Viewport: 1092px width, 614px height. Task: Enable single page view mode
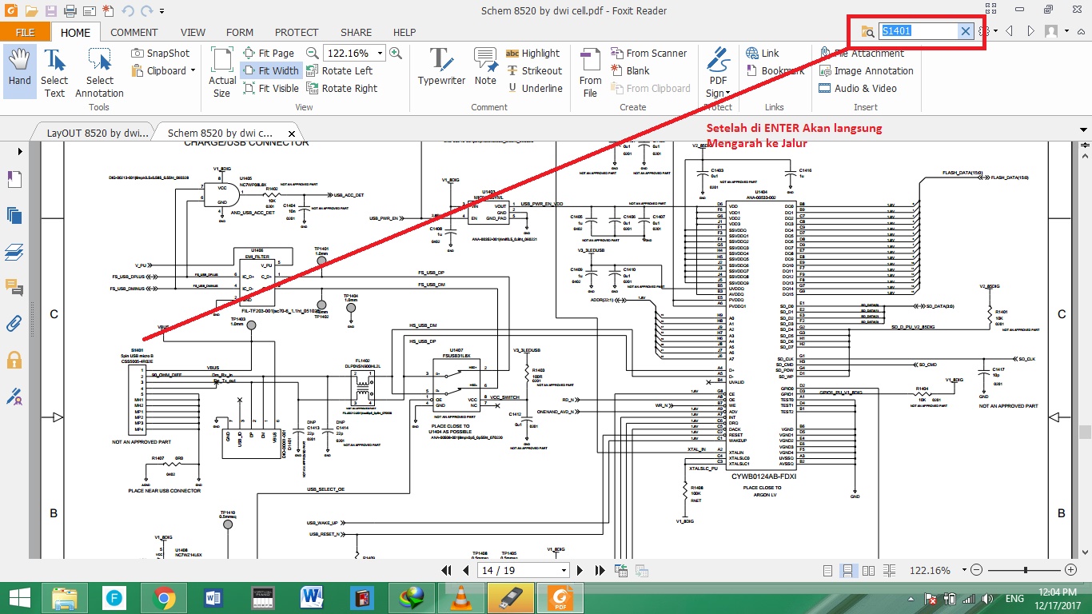click(x=827, y=570)
